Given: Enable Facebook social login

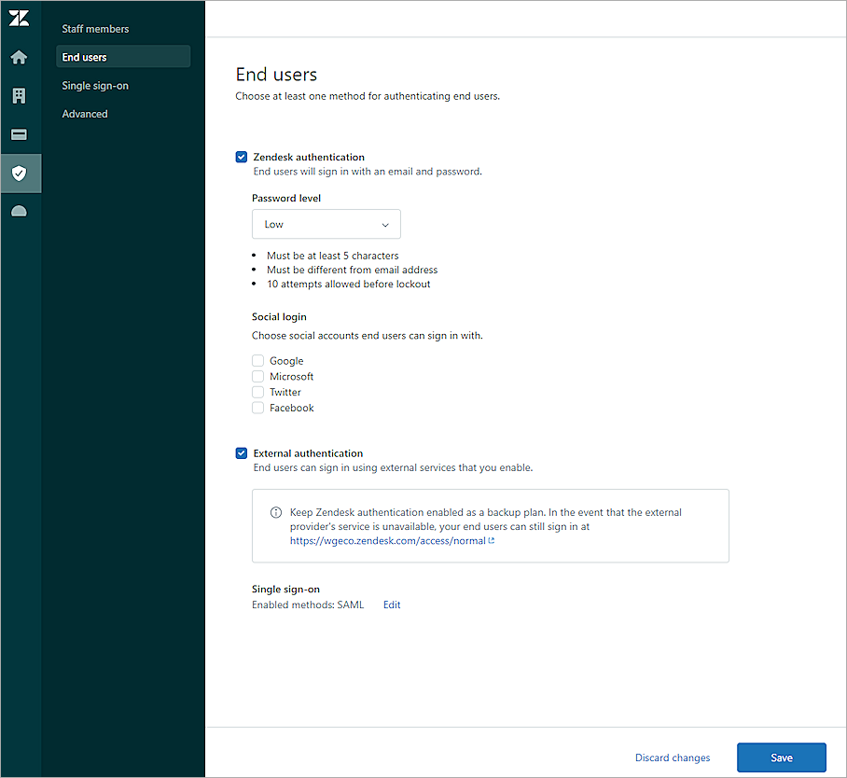Looking at the screenshot, I should click(x=257, y=408).
